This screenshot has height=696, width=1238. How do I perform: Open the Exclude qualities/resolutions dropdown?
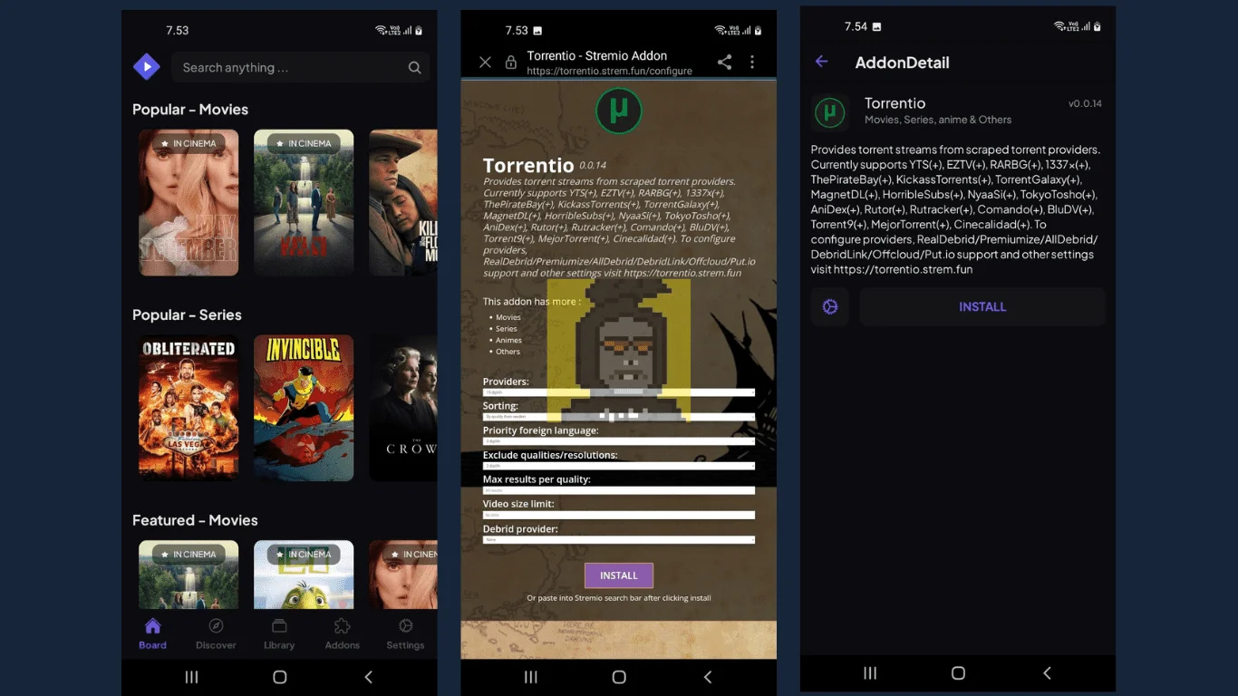tap(619, 466)
